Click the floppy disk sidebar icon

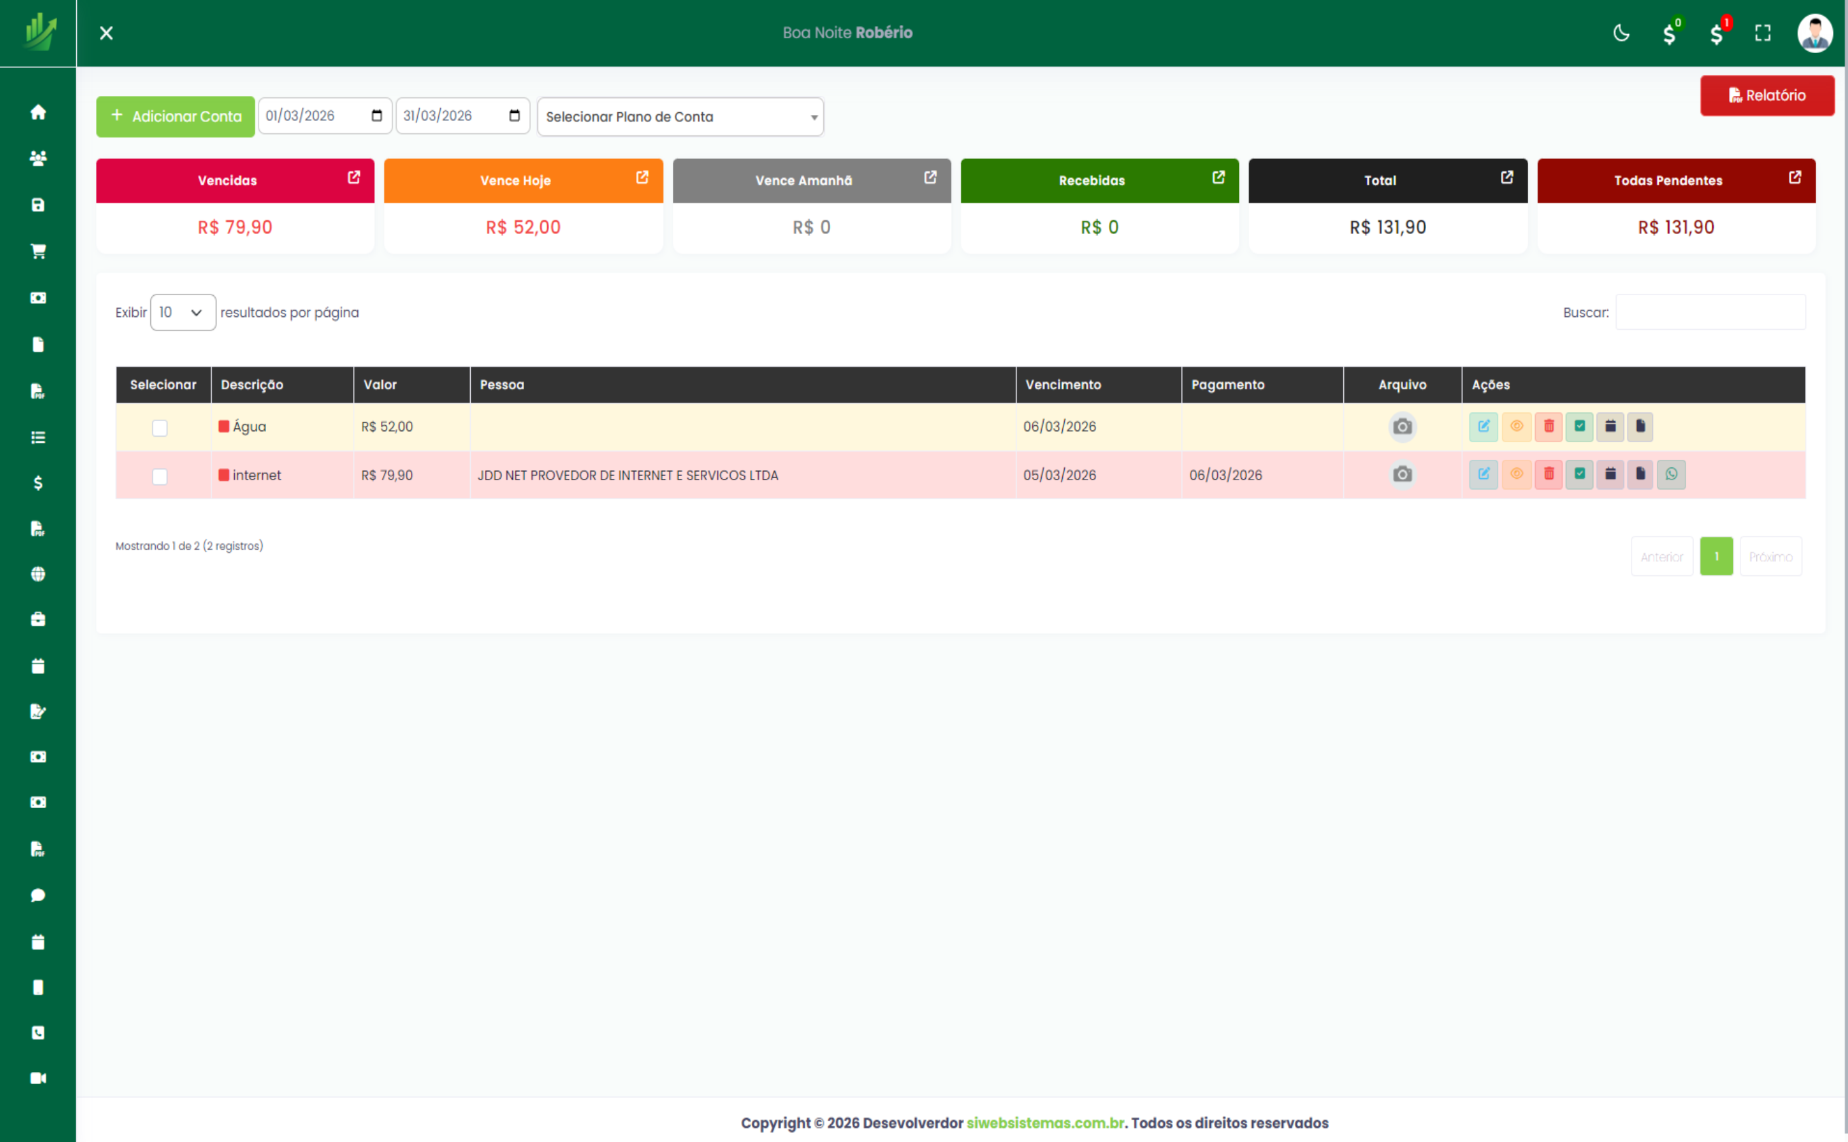click(38, 205)
